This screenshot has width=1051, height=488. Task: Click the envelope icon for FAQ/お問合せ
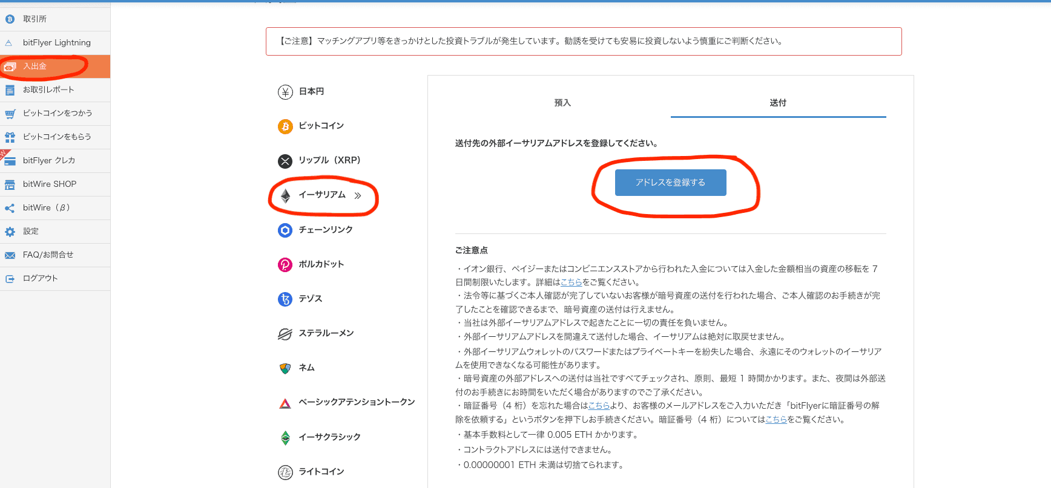pos(10,255)
